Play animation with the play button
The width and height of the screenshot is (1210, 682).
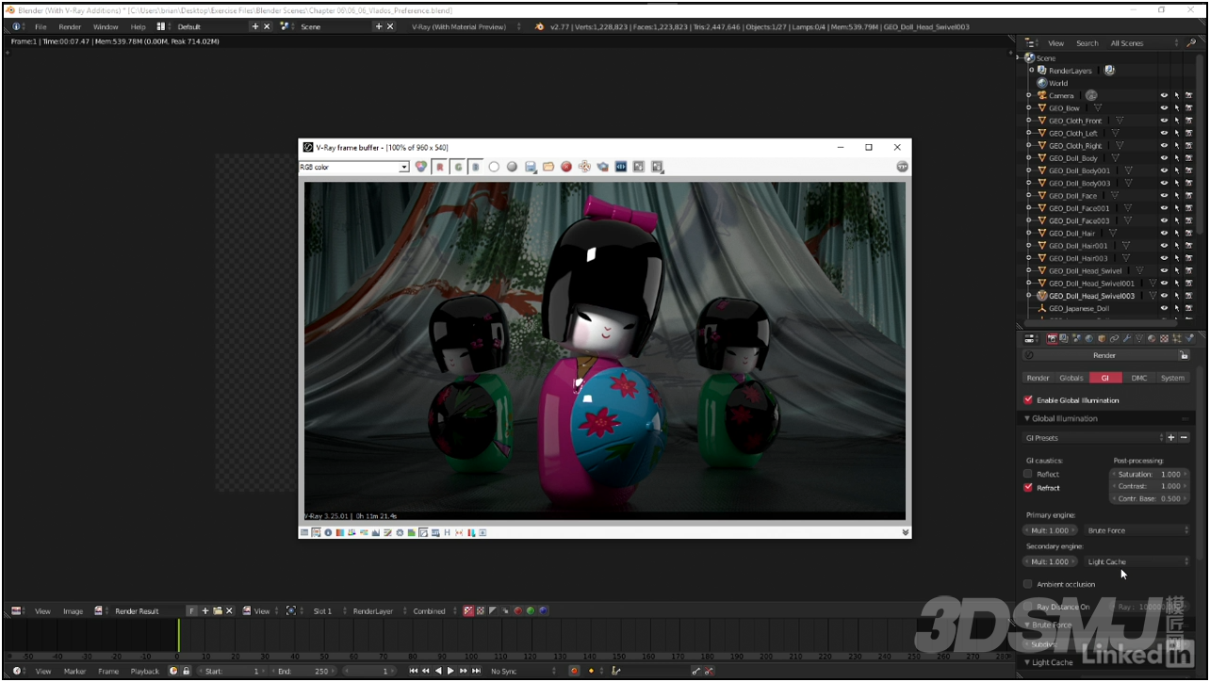(450, 671)
